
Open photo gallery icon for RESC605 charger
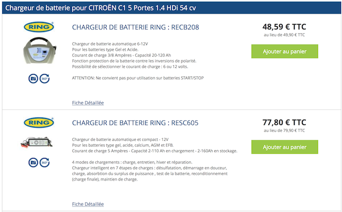click(33, 162)
